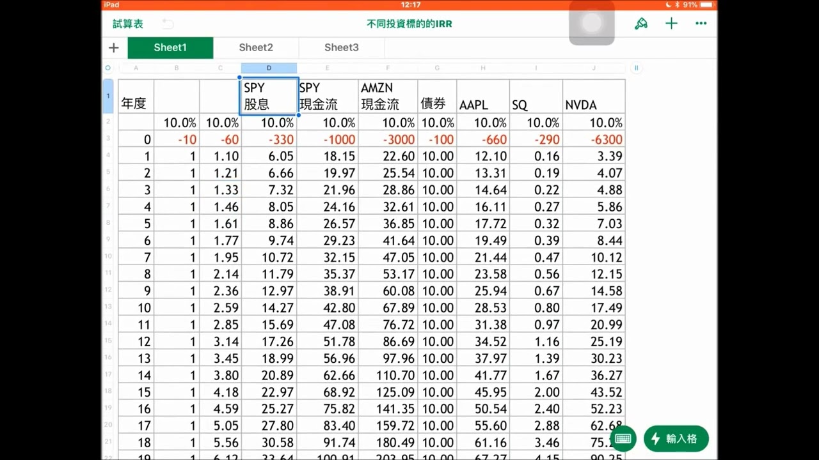This screenshot has height=460, width=819.
Task: Select the cell with value 22.60
Action: point(388,156)
